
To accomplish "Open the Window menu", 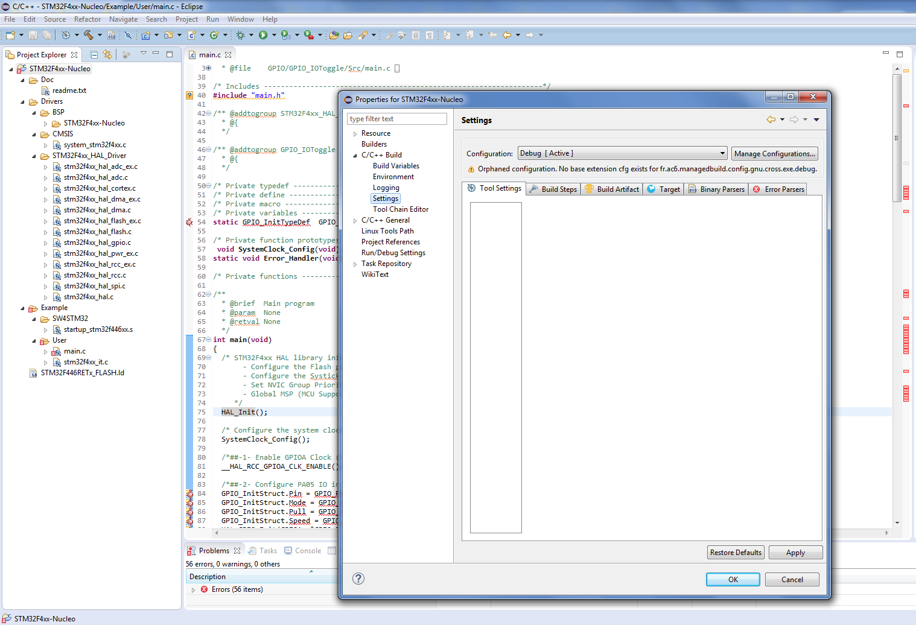I will click(241, 19).
